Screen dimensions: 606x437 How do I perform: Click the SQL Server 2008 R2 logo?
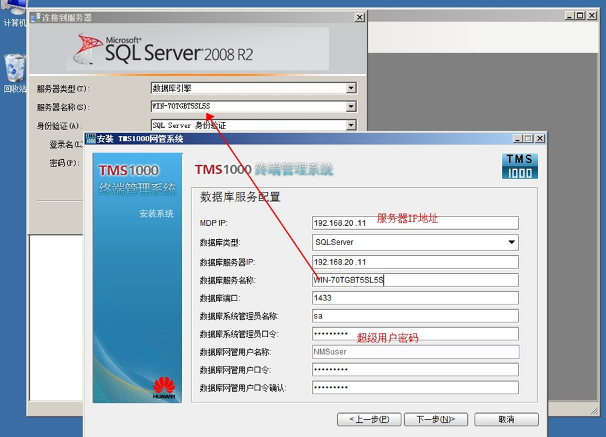[x=164, y=49]
